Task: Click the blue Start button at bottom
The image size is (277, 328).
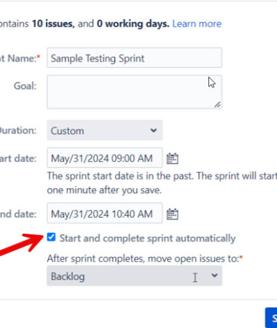Action: pyautogui.click(x=271, y=318)
